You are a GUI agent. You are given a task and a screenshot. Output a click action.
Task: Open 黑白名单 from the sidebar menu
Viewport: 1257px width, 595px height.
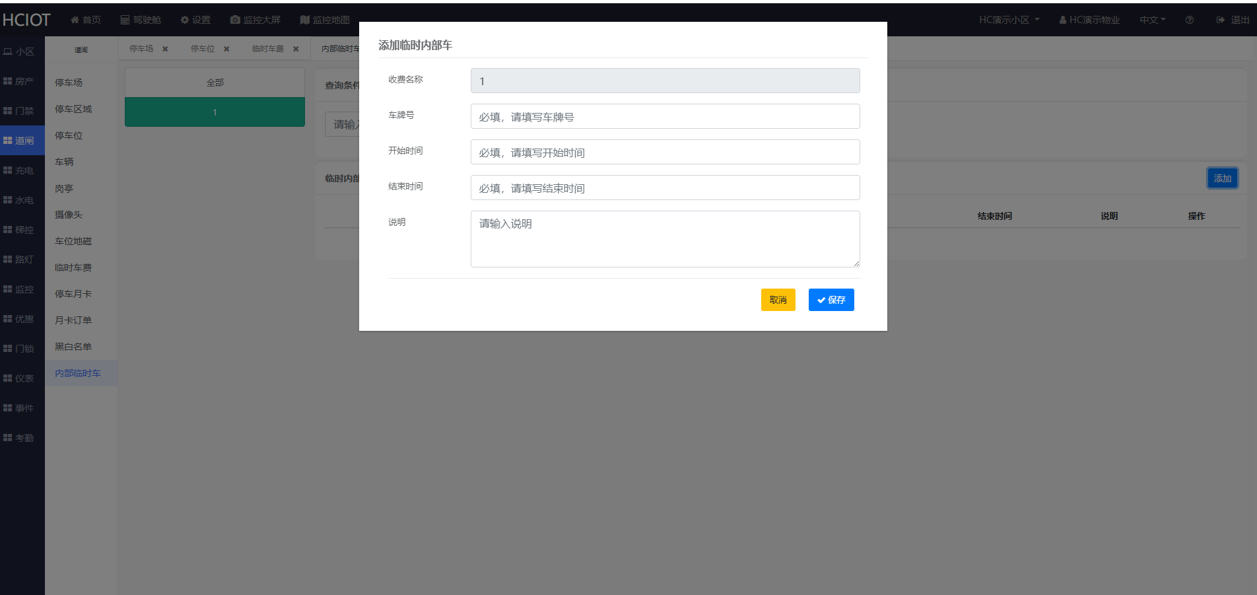[73, 347]
